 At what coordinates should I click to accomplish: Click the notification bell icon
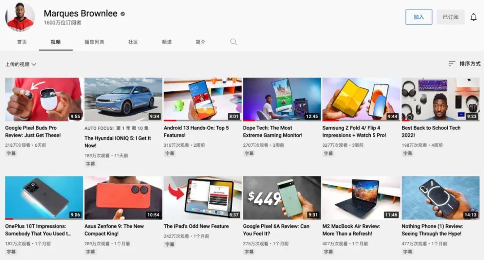click(474, 17)
